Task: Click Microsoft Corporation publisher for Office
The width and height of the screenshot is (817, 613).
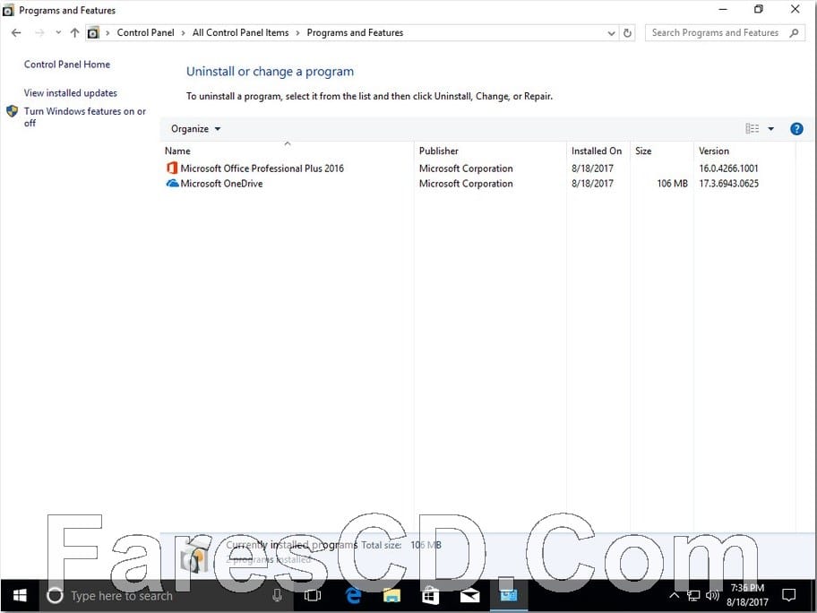Action: [466, 168]
